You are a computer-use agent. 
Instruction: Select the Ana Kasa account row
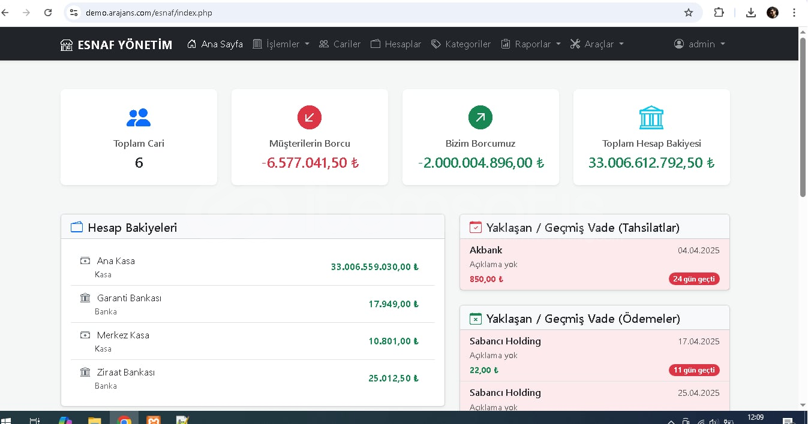[253, 267]
